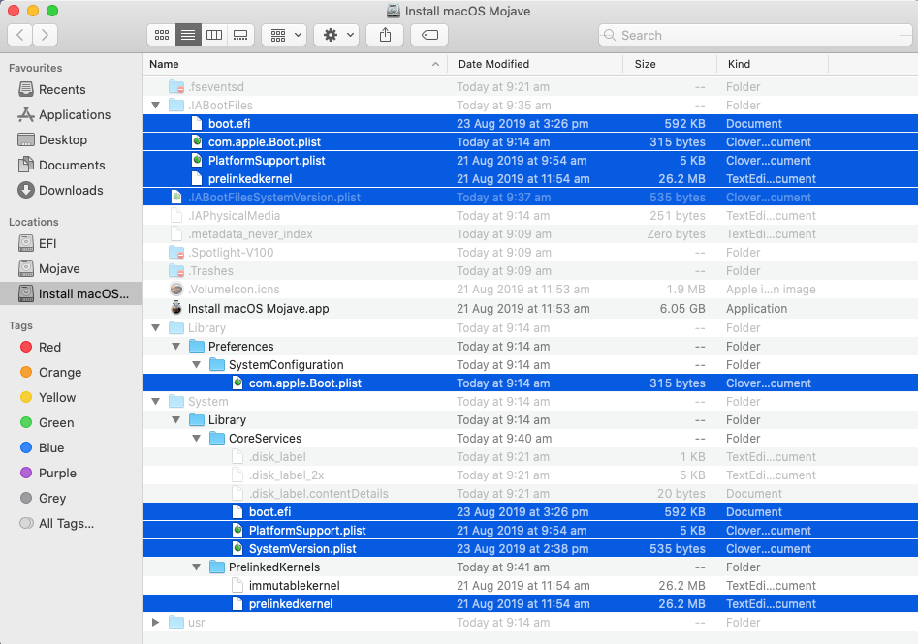Select PlatformSupport.plist in CoreServices

[x=530, y=530]
